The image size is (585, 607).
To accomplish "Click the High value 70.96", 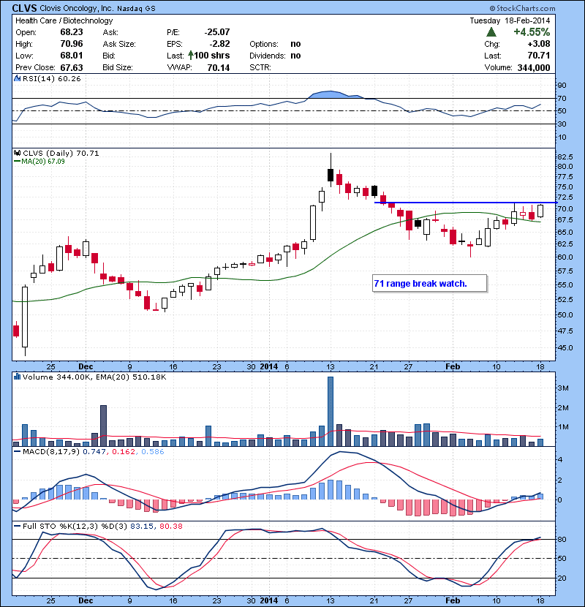I will point(72,44).
